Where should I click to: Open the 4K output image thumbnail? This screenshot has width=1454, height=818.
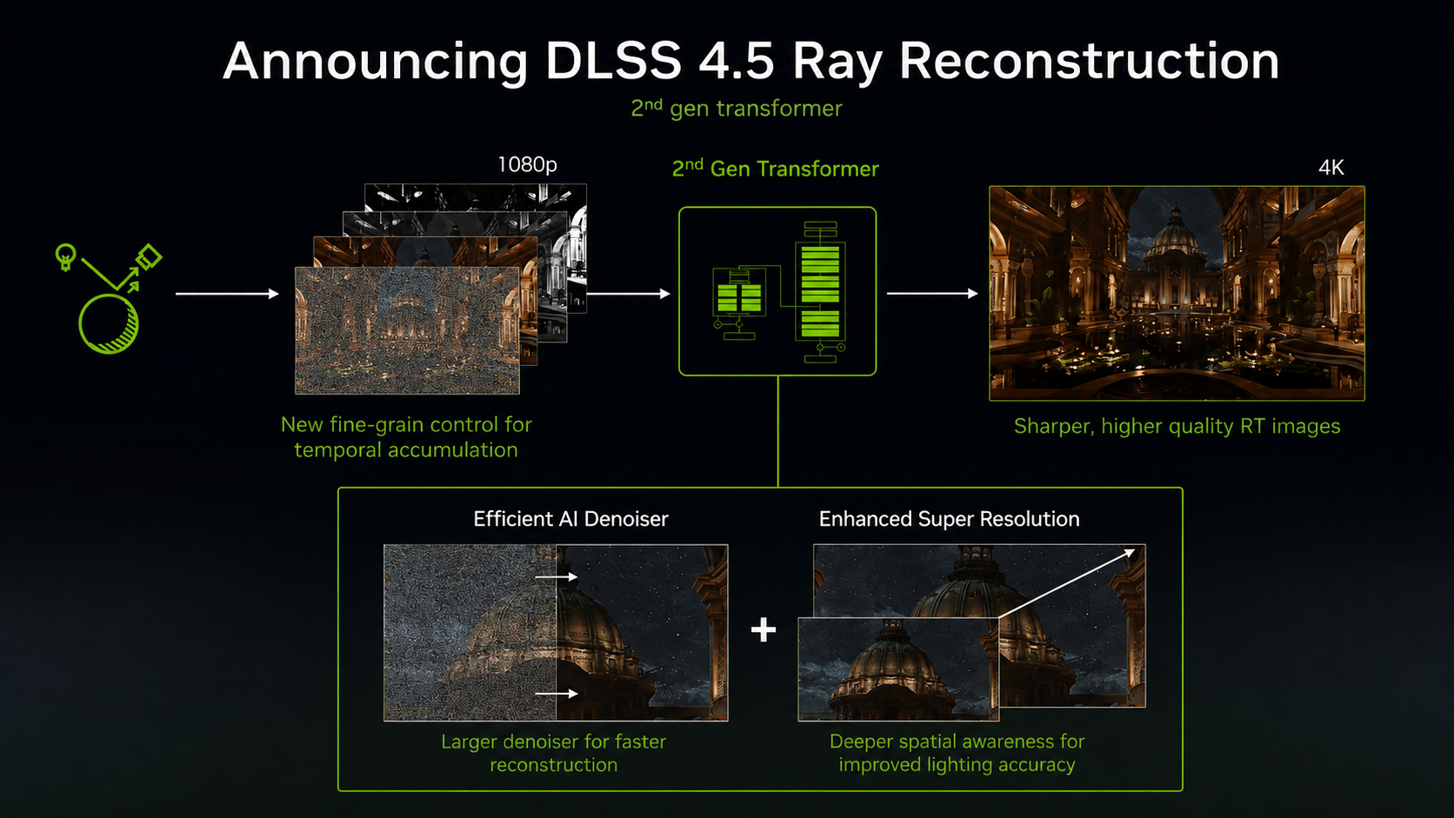point(1177,293)
